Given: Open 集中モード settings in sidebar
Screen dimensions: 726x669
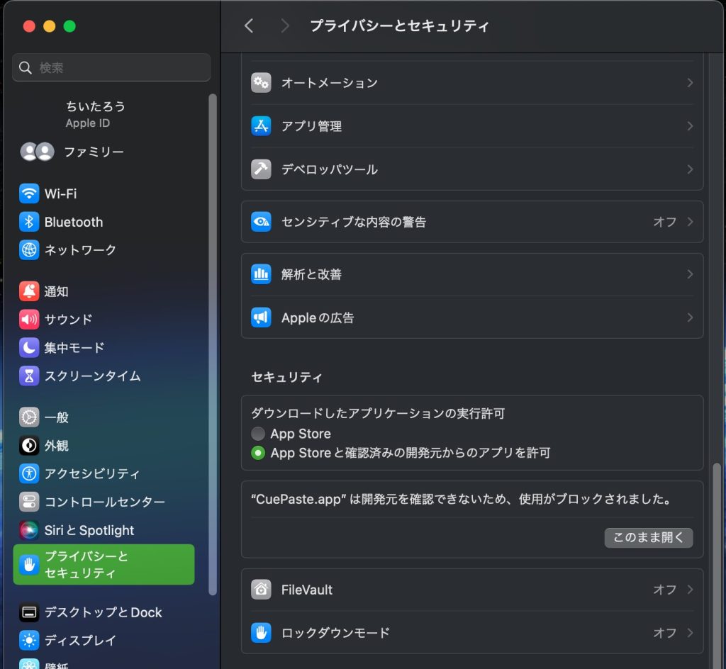Looking at the screenshot, I should [x=104, y=347].
